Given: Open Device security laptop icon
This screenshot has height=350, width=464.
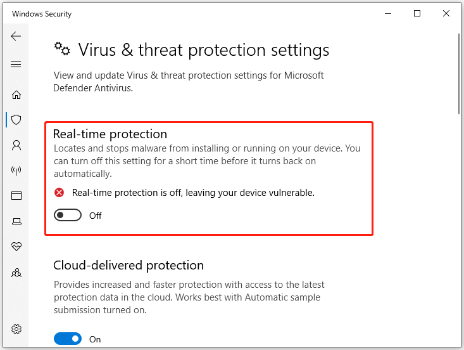Looking at the screenshot, I should [x=16, y=221].
